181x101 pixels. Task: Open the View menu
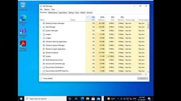pos(53,9)
